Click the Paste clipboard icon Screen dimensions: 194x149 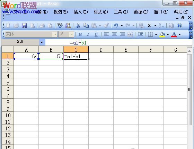click(94, 26)
